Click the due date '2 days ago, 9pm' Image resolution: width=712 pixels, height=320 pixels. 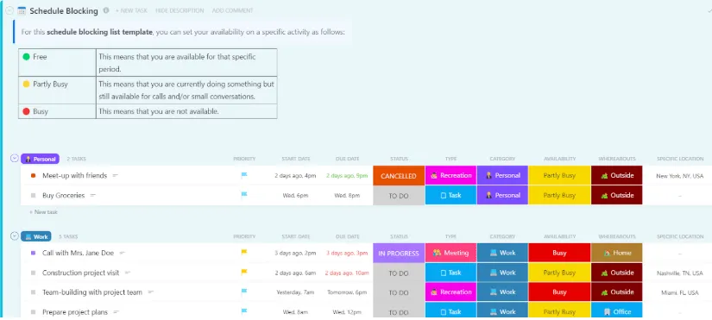(348, 176)
